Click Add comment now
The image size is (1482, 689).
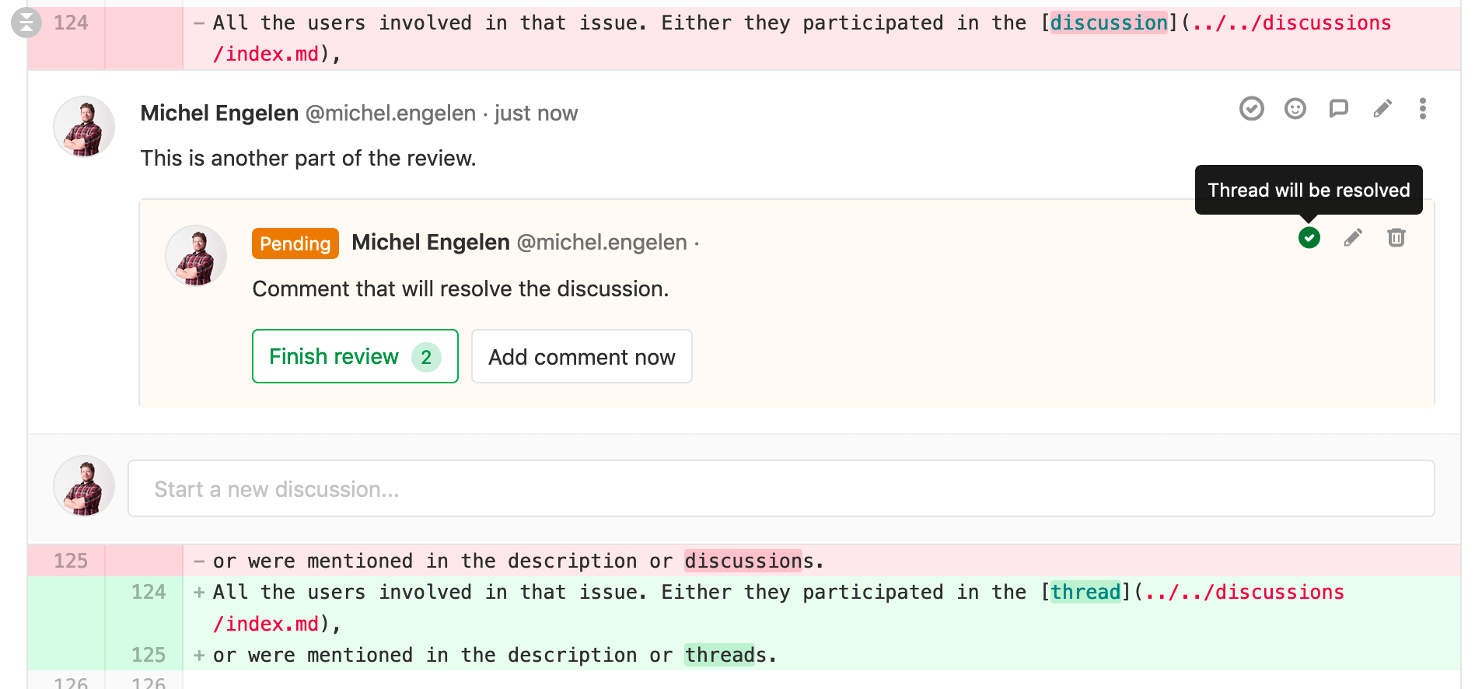[x=581, y=357]
